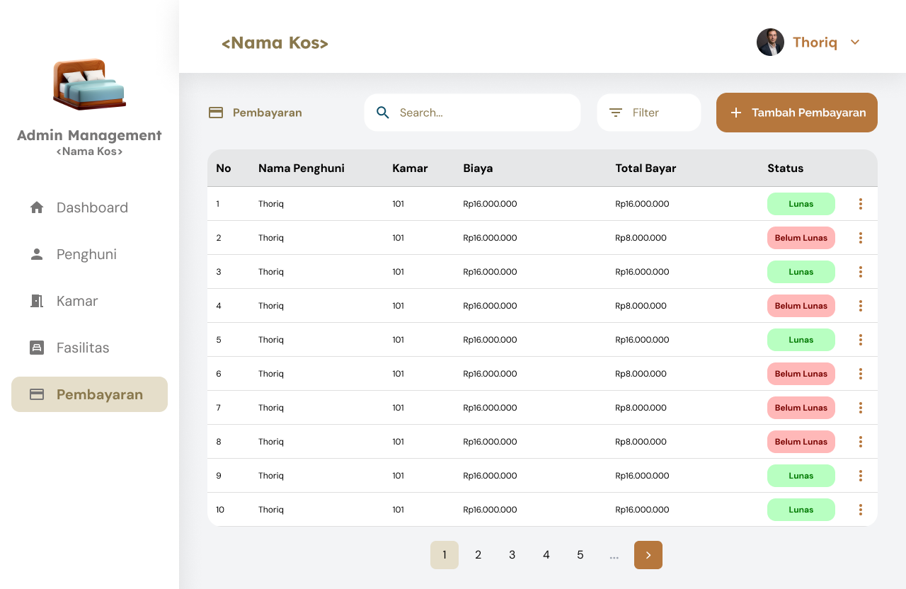906x589 pixels.
Task: Click the Tambah Pembayaran button
Action: click(x=796, y=112)
